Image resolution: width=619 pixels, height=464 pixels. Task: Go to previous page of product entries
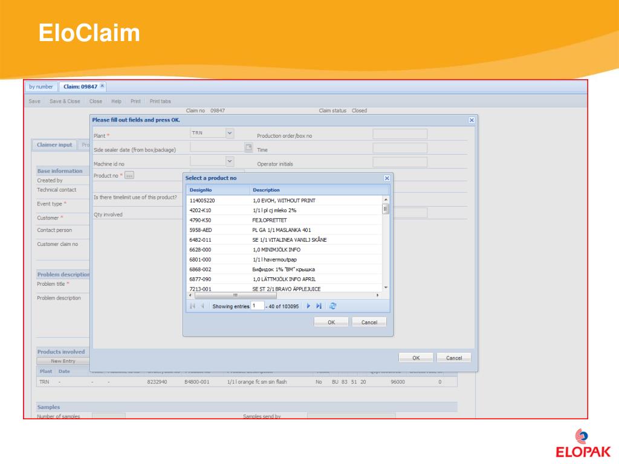coord(203,306)
